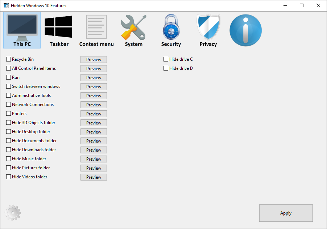
Task: Preview Switch between windows
Action: pos(94,86)
